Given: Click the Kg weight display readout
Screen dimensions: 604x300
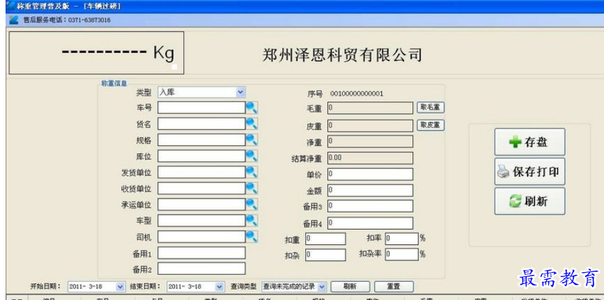Looking at the screenshot, I should [x=96, y=53].
